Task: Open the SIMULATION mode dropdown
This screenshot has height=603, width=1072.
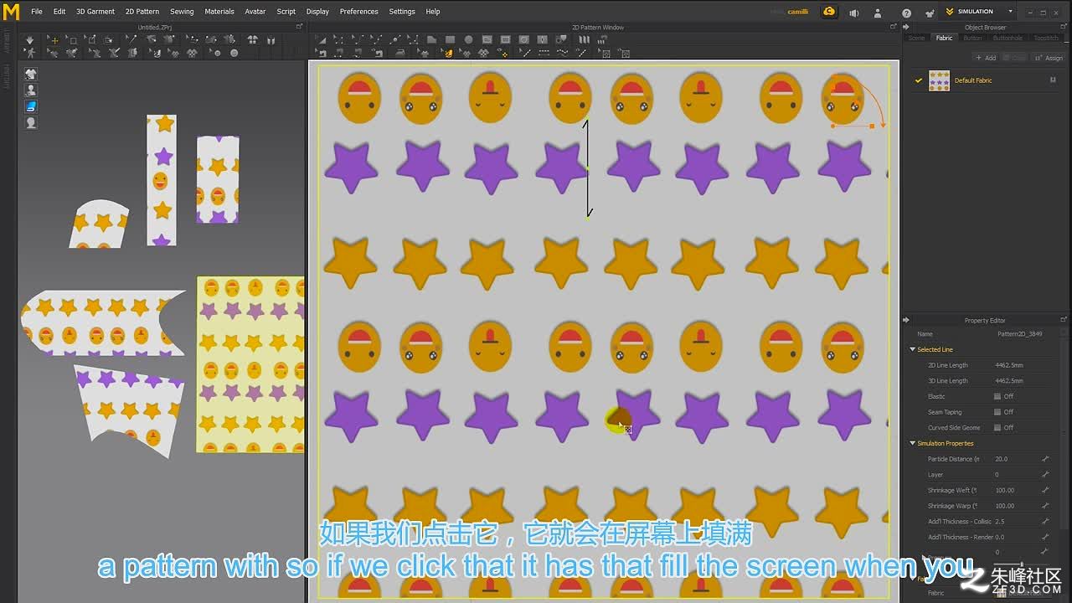Action: 1011,12
